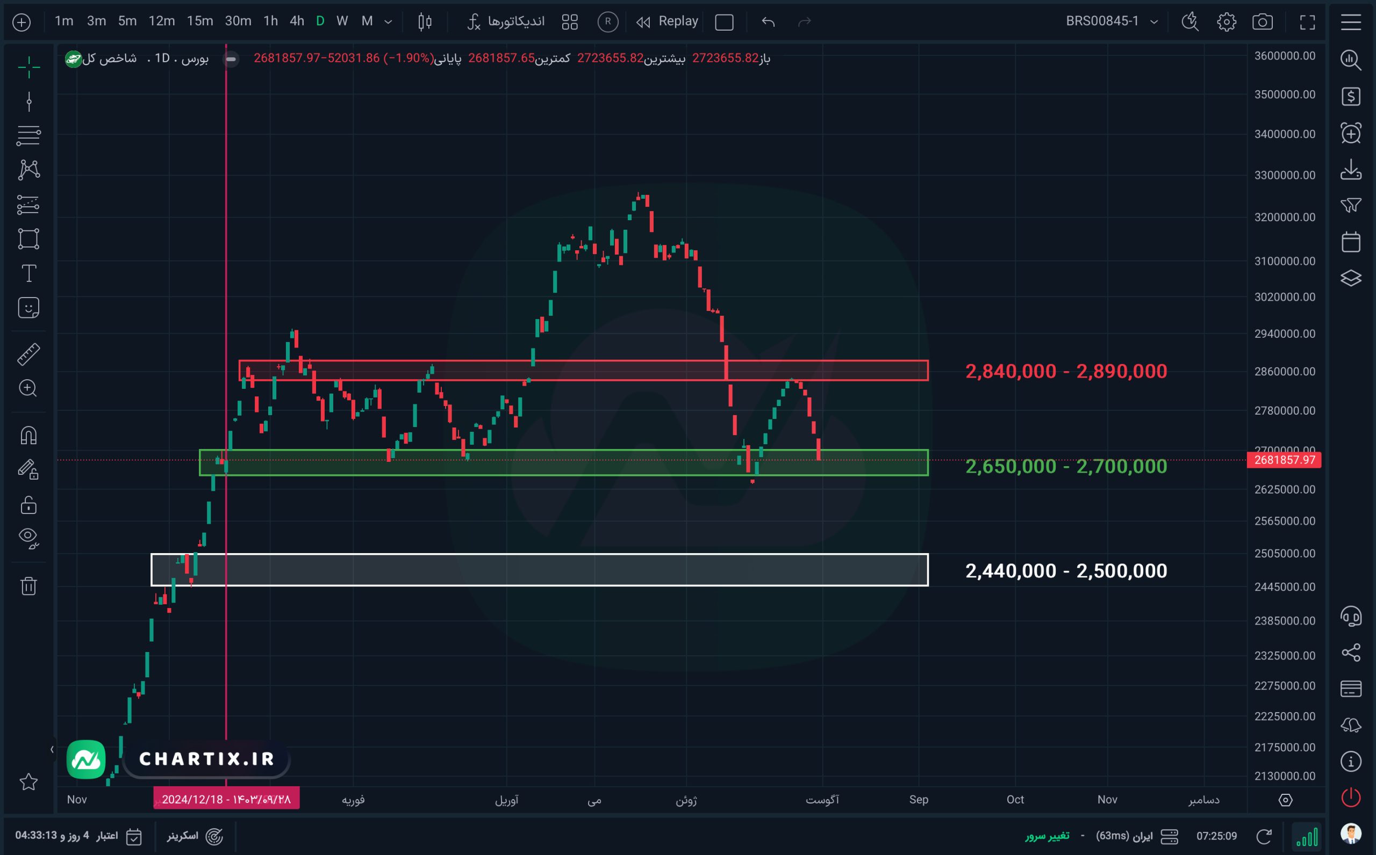1376x855 pixels.
Task: Click the share icon in right sidebar
Action: tap(1351, 652)
